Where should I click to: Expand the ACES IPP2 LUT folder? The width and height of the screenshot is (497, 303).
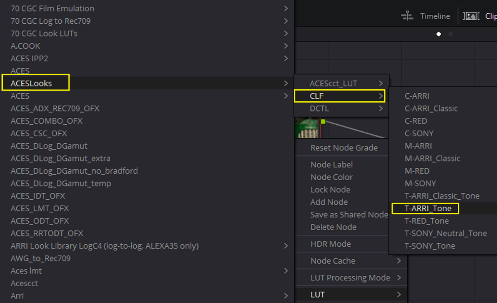click(147, 58)
